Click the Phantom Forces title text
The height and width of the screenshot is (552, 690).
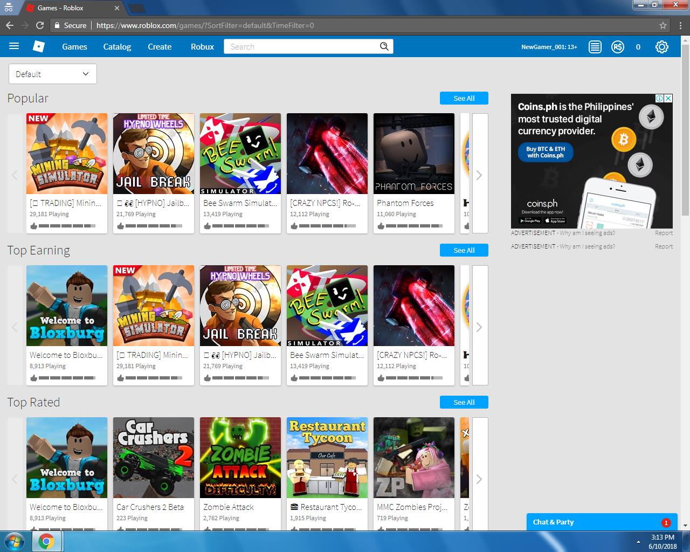click(405, 203)
